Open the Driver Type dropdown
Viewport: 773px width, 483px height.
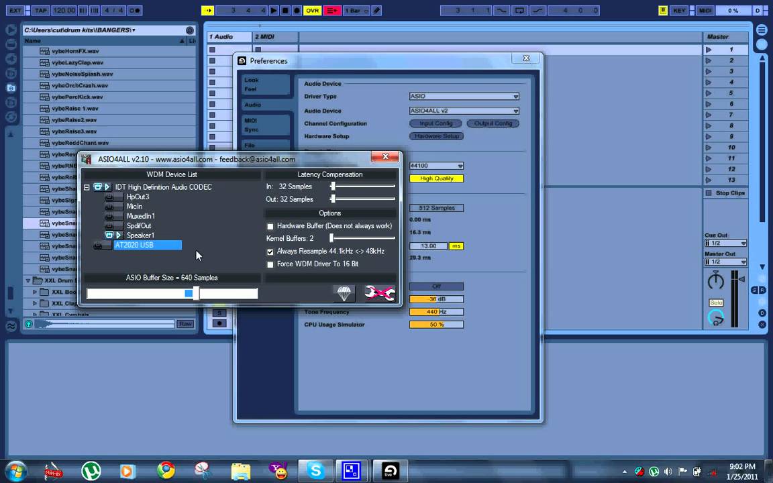[x=464, y=97]
